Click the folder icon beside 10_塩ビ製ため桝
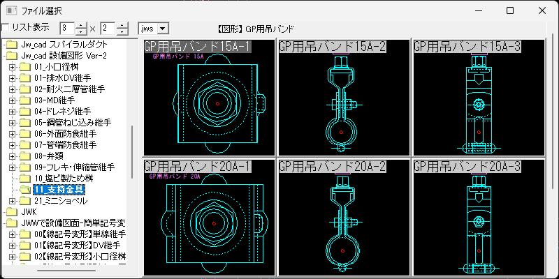Viewport: 559px width, 279px height. [25, 179]
